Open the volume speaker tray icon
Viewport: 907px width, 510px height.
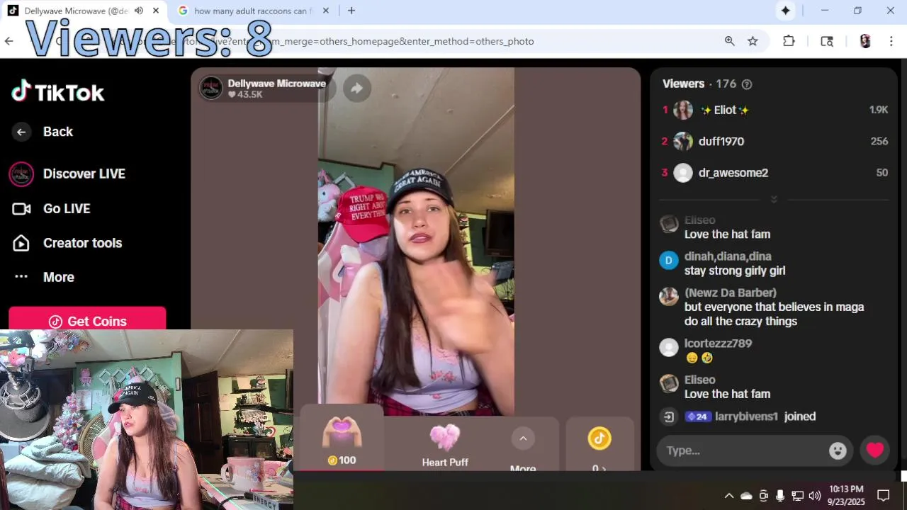tap(815, 495)
